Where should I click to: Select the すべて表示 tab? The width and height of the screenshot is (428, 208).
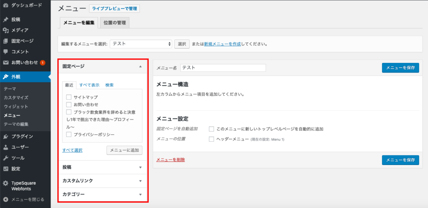(x=89, y=85)
